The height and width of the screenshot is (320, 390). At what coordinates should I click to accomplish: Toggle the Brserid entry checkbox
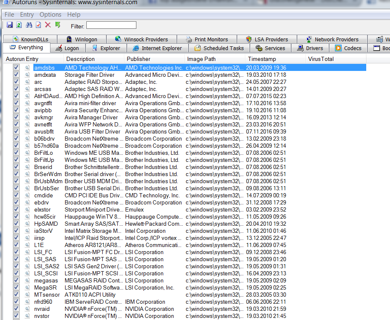tap(16, 166)
